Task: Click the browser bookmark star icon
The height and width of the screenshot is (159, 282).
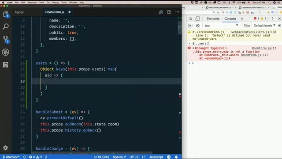Action: (x=218, y=12)
